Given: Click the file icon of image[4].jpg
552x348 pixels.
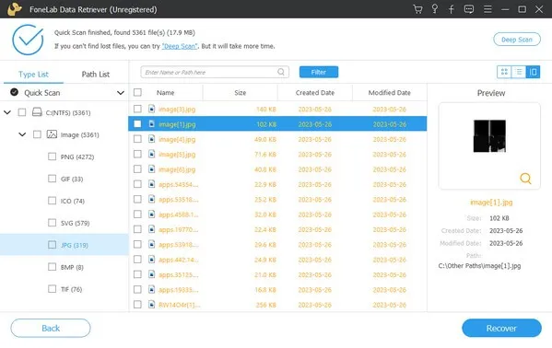Looking at the screenshot, I should click(151, 139).
